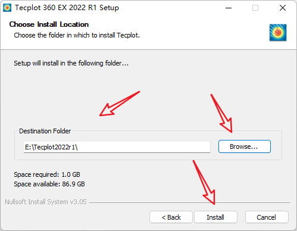Click the 'Setup will install in the following folder' text
Screen dimensions: 297x231
pos(71,63)
